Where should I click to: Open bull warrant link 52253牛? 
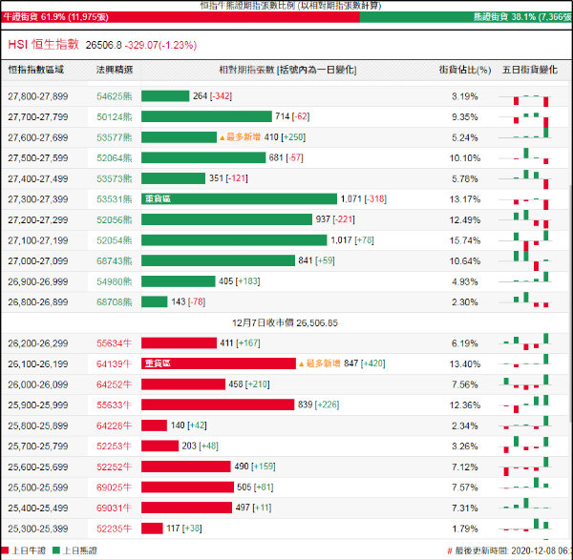click(114, 446)
